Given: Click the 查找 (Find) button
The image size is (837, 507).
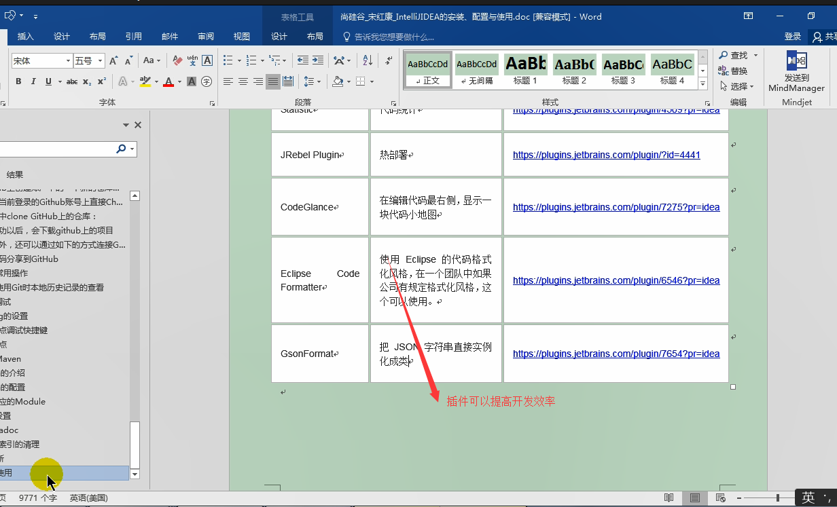Looking at the screenshot, I should tap(734, 55).
